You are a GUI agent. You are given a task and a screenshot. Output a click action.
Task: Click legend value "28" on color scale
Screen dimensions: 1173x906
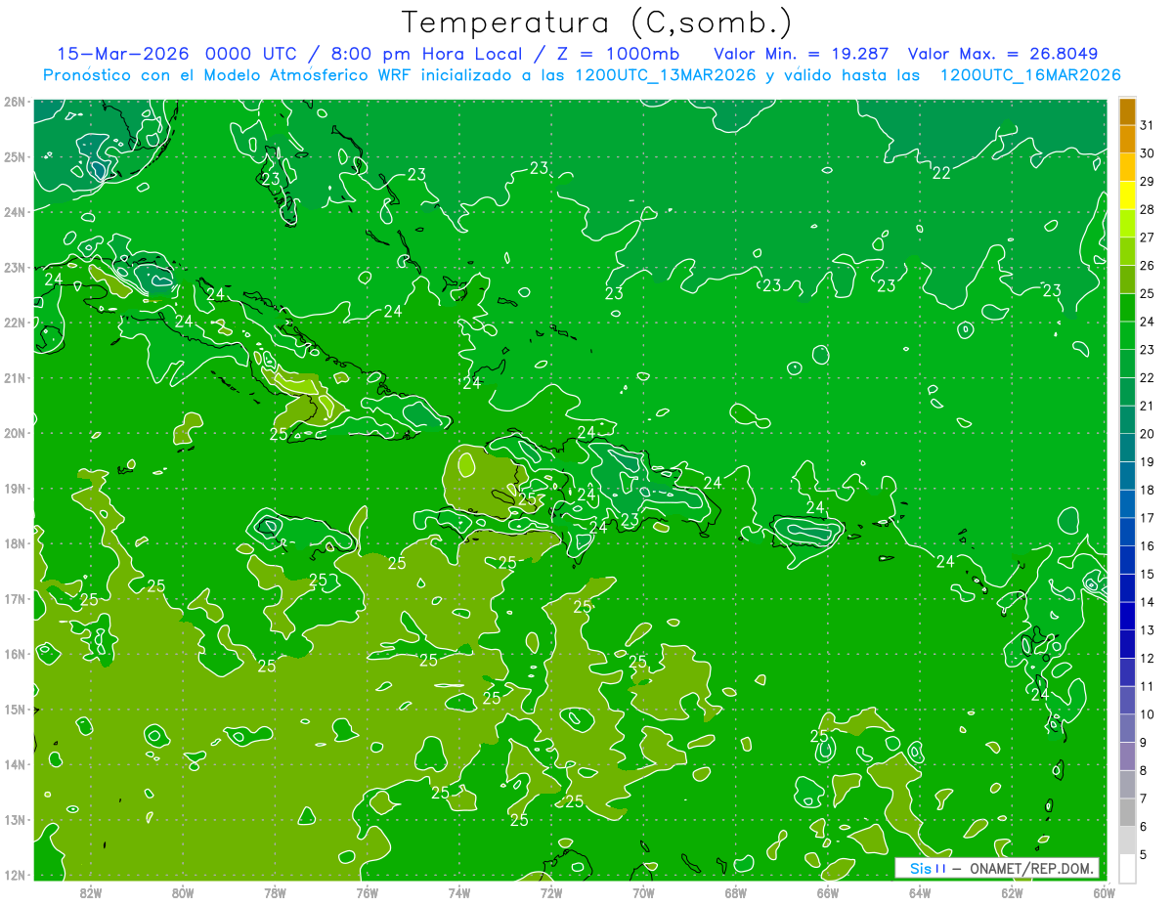[1147, 209]
